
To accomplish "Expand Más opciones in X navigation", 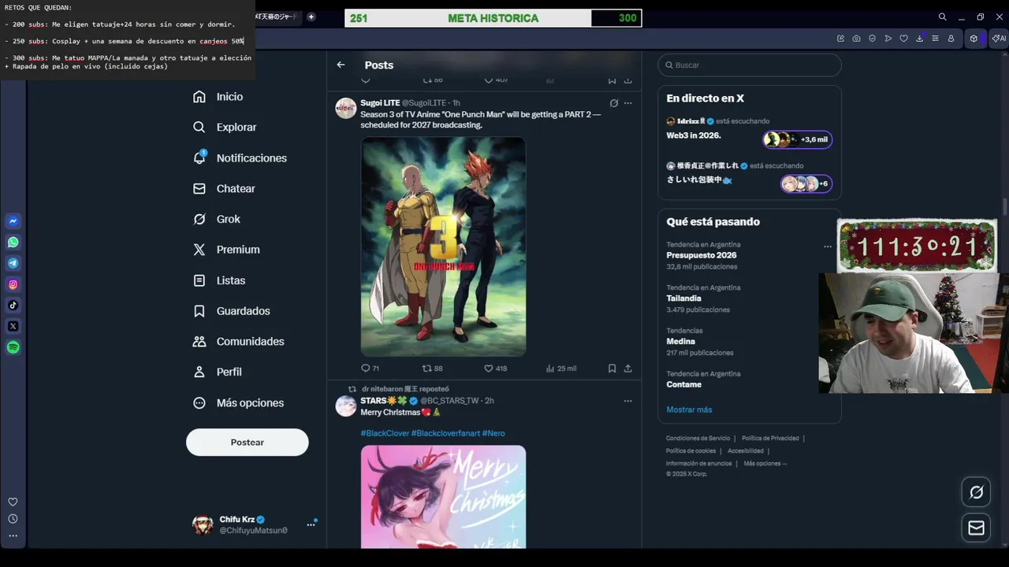I will click(238, 402).
